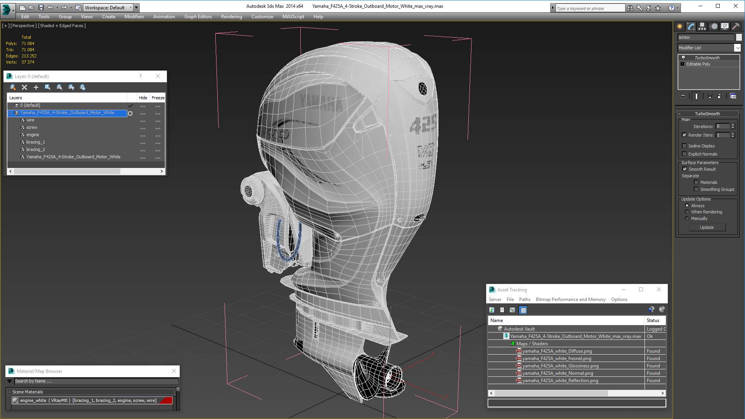The width and height of the screenshot is (745, 419).
Task: Click Create New Layer icon in Layer dialog
Action: 13,87
